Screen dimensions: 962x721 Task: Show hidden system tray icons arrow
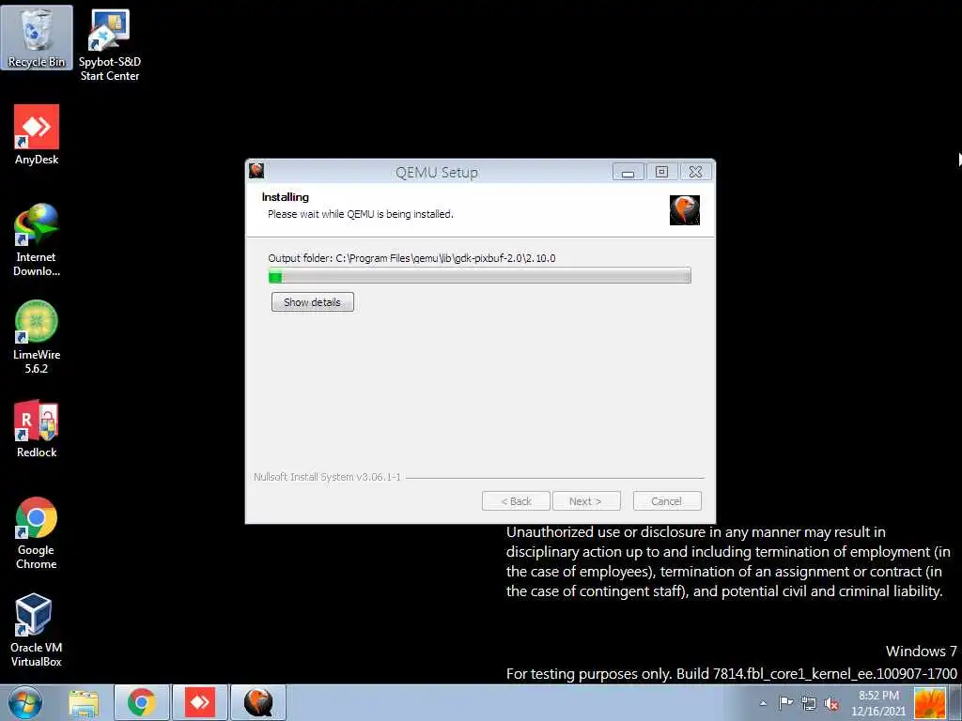(763, 703)
